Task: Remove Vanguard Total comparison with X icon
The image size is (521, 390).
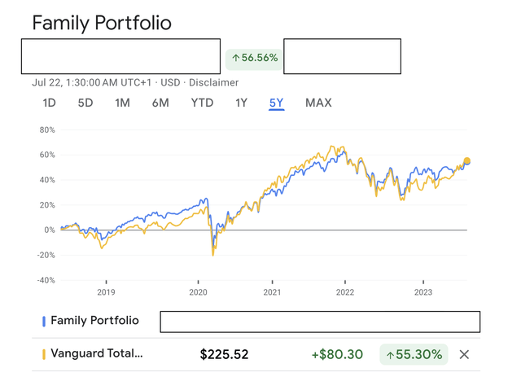Action: (x=464, y=354)
